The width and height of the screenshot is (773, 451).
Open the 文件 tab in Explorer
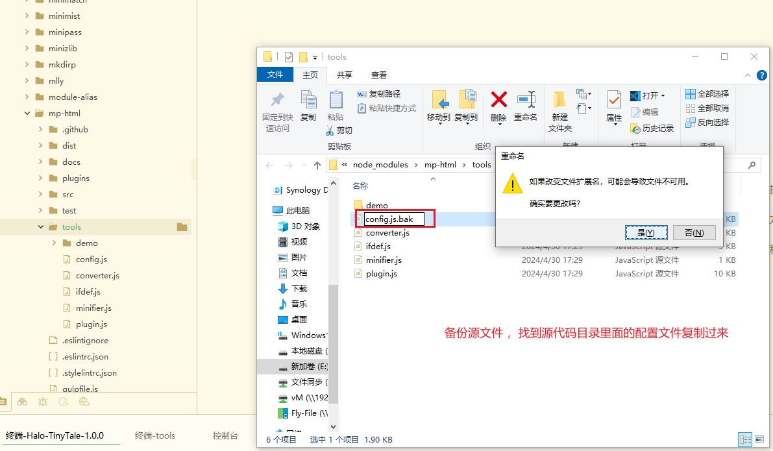(x=275, y=75)
